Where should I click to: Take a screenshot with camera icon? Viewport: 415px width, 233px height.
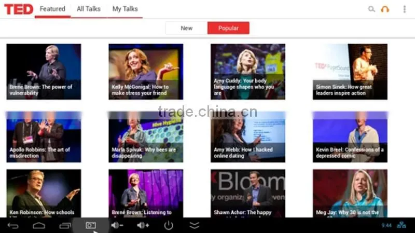point(91,225)
